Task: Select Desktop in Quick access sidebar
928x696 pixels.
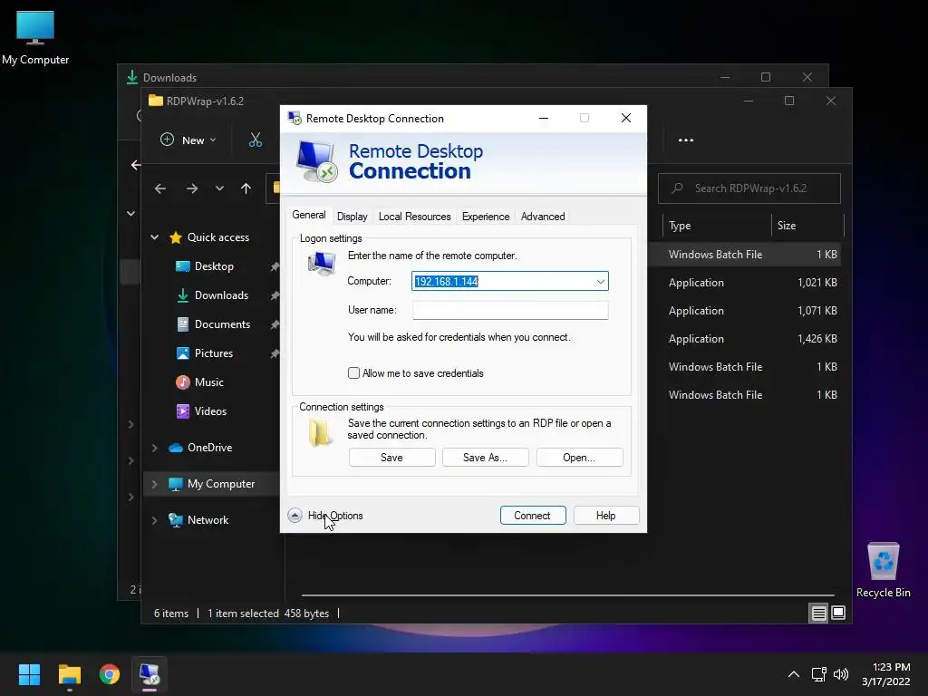Action: point(214,266)
